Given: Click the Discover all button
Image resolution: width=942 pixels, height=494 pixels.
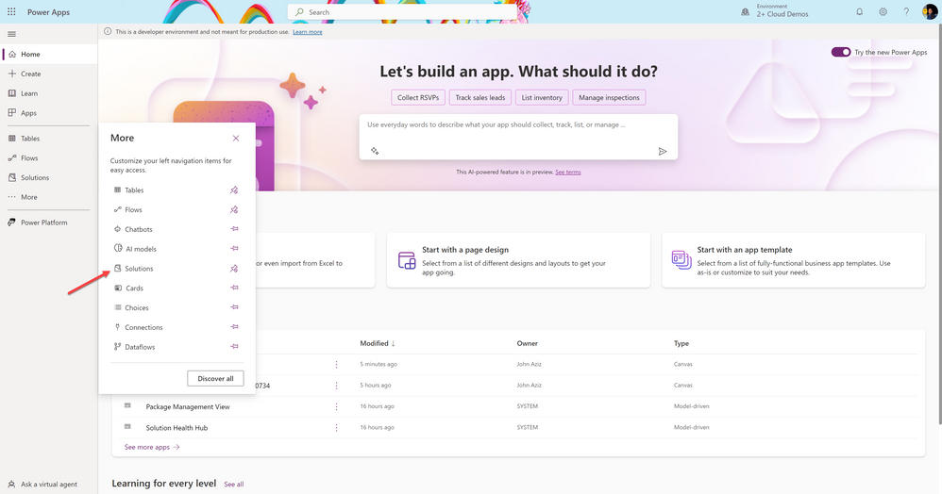Looking at the screenshot, I should [x=215, y=379].
